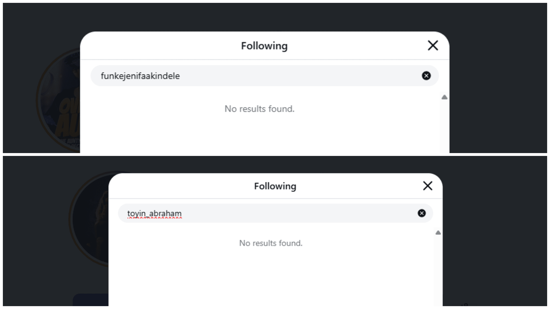Click the funkejenifaakindele text inside search box
Viewport: 550px width, 309px height.
pyautogui.click(x=140, y=76)
